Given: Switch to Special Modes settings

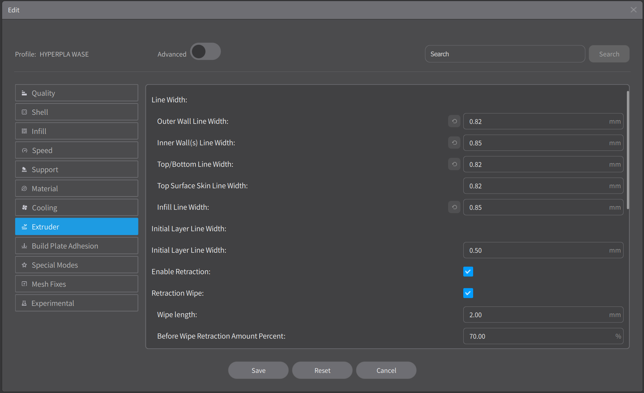Looking at the screenshot, I should (76, 264).
